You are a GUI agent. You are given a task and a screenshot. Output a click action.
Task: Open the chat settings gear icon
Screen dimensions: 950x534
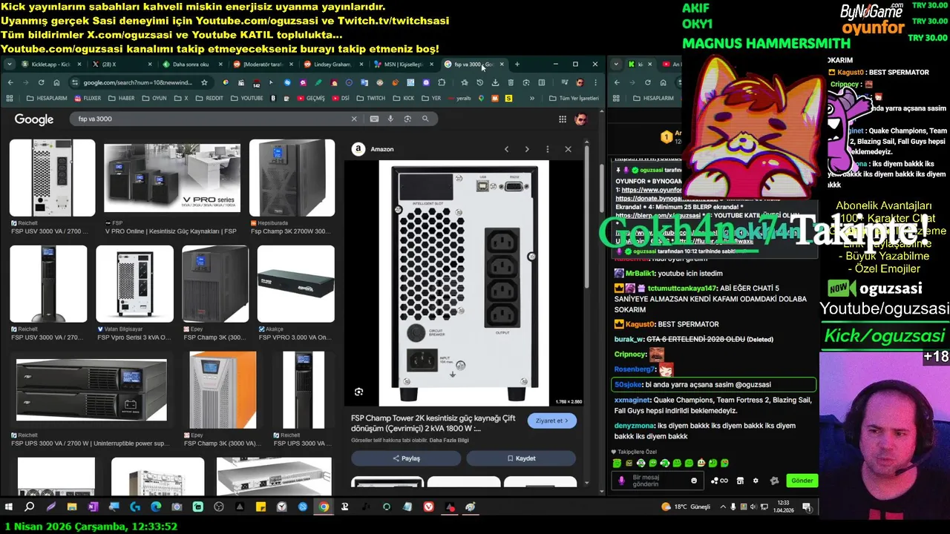[x=756, y=481]
